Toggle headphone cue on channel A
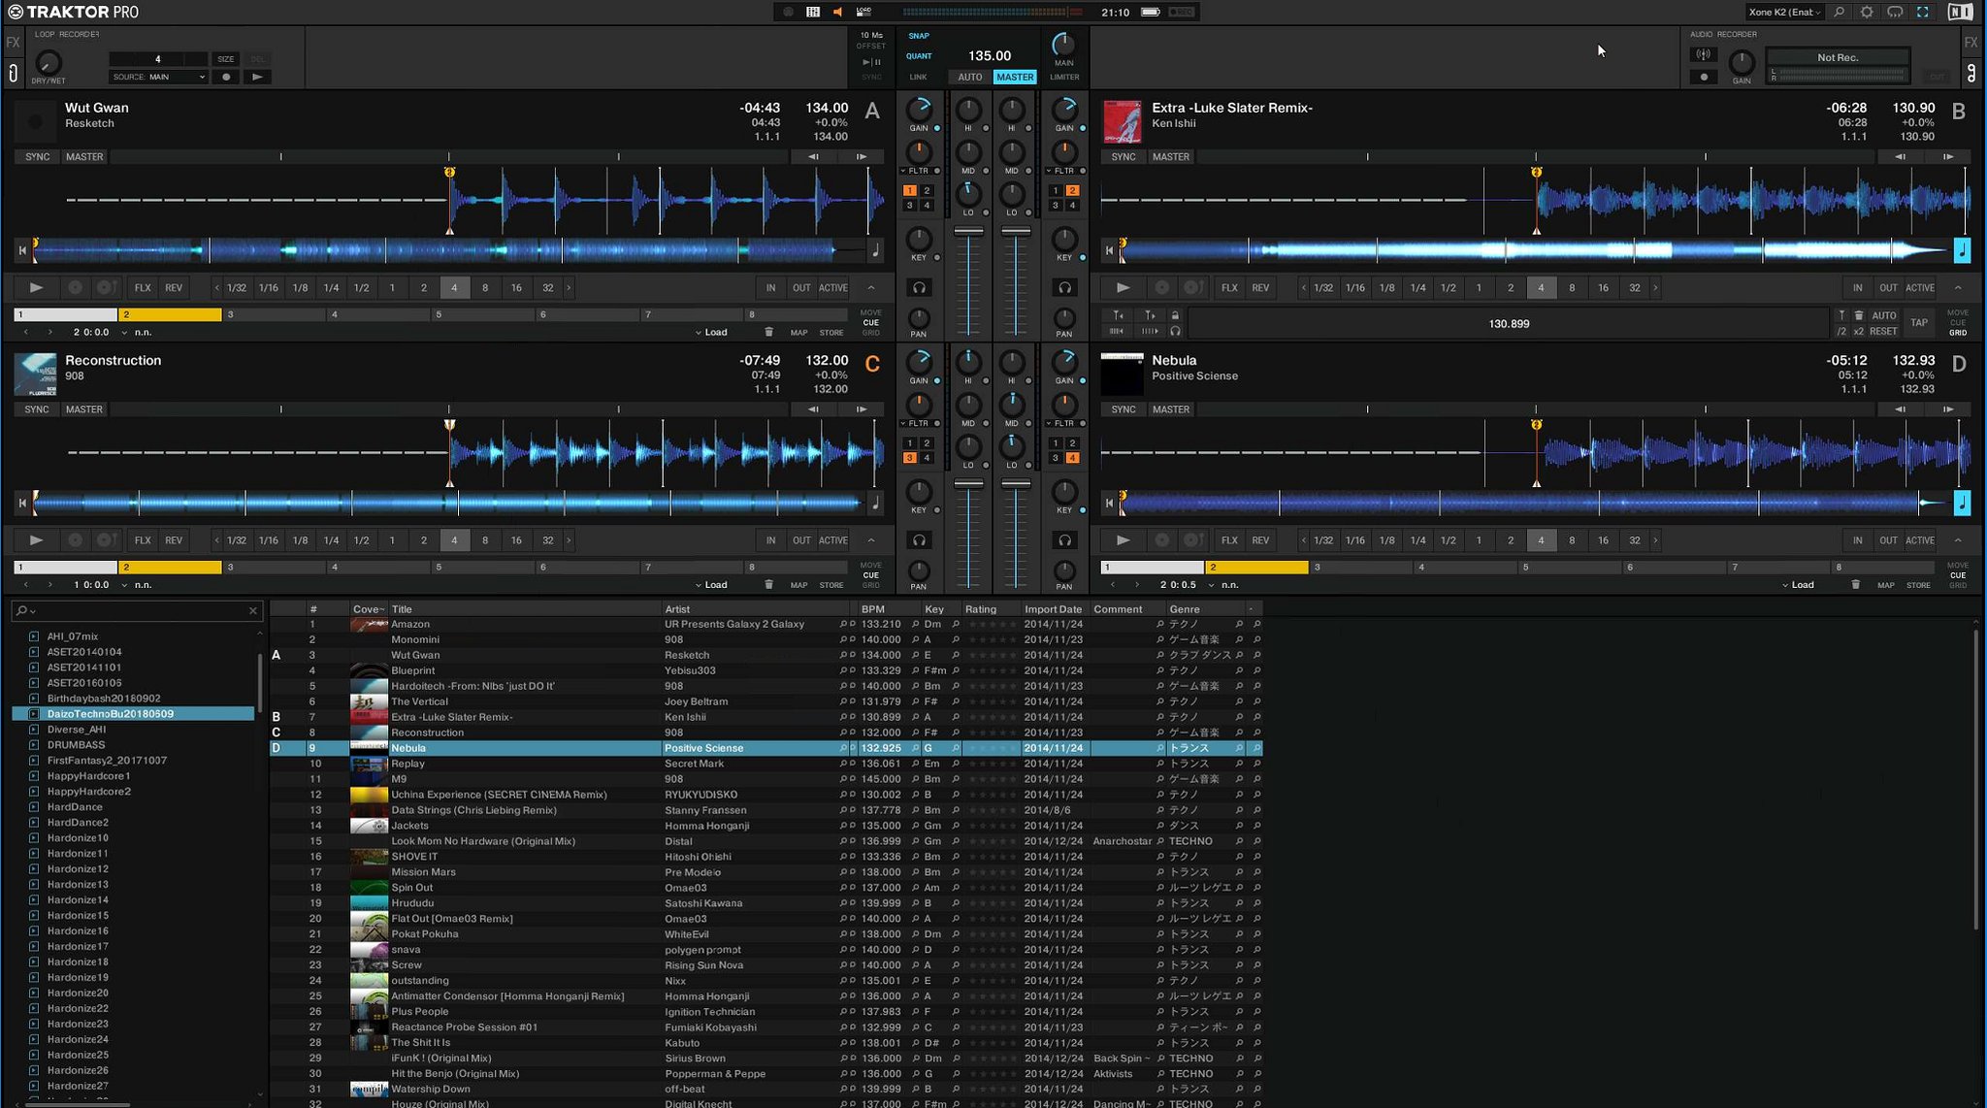1987x1108 pixels. tap(920, 287)
